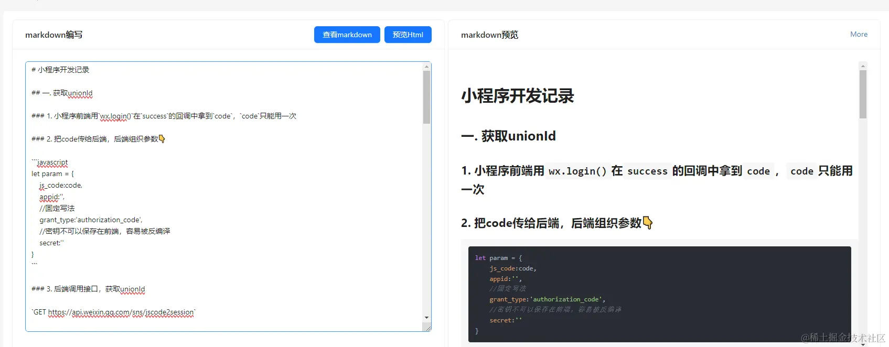Click 'let param = {' in preview code block

[x=498, y=258]
